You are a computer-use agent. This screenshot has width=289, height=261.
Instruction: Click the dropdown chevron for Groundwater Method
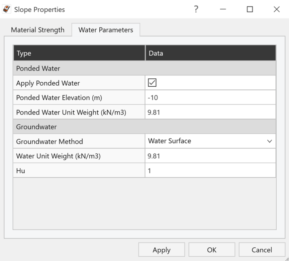(x=269, y=141)
